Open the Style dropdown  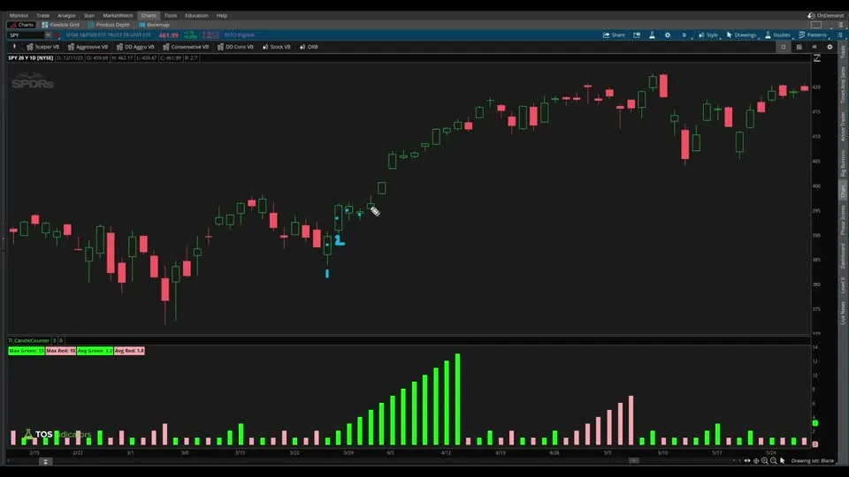pyautogui.click(x=708, y=35)
